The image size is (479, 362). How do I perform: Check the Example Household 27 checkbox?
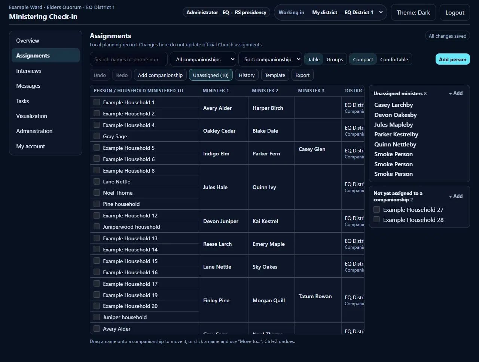pyautogui.click(x=377, y=210)
